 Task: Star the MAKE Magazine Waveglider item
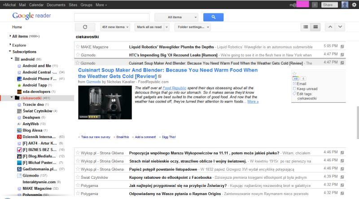pyautogui.click(x=78, y=47)
